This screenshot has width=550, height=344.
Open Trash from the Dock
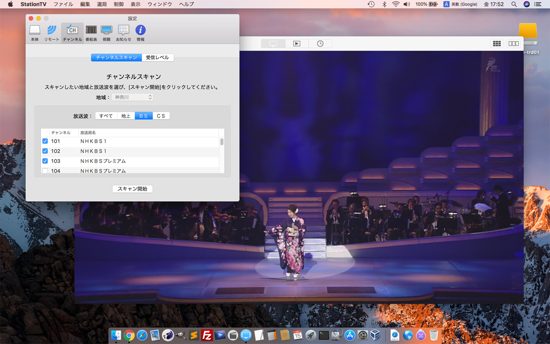tap(434, 335)
